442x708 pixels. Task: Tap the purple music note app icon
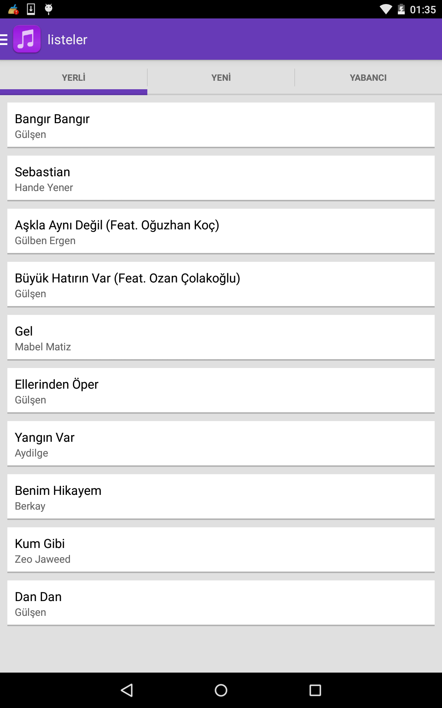(27, 39)
